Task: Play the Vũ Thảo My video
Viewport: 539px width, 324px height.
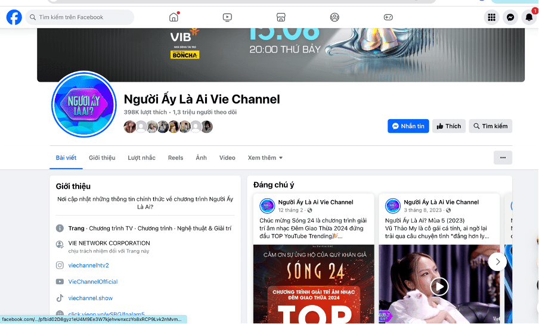Action: [439, 286]
